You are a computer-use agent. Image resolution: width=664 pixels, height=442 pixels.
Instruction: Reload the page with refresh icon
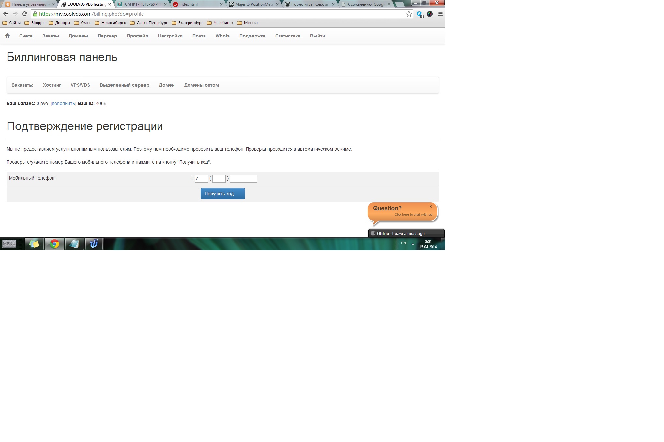tap(24, 14)
